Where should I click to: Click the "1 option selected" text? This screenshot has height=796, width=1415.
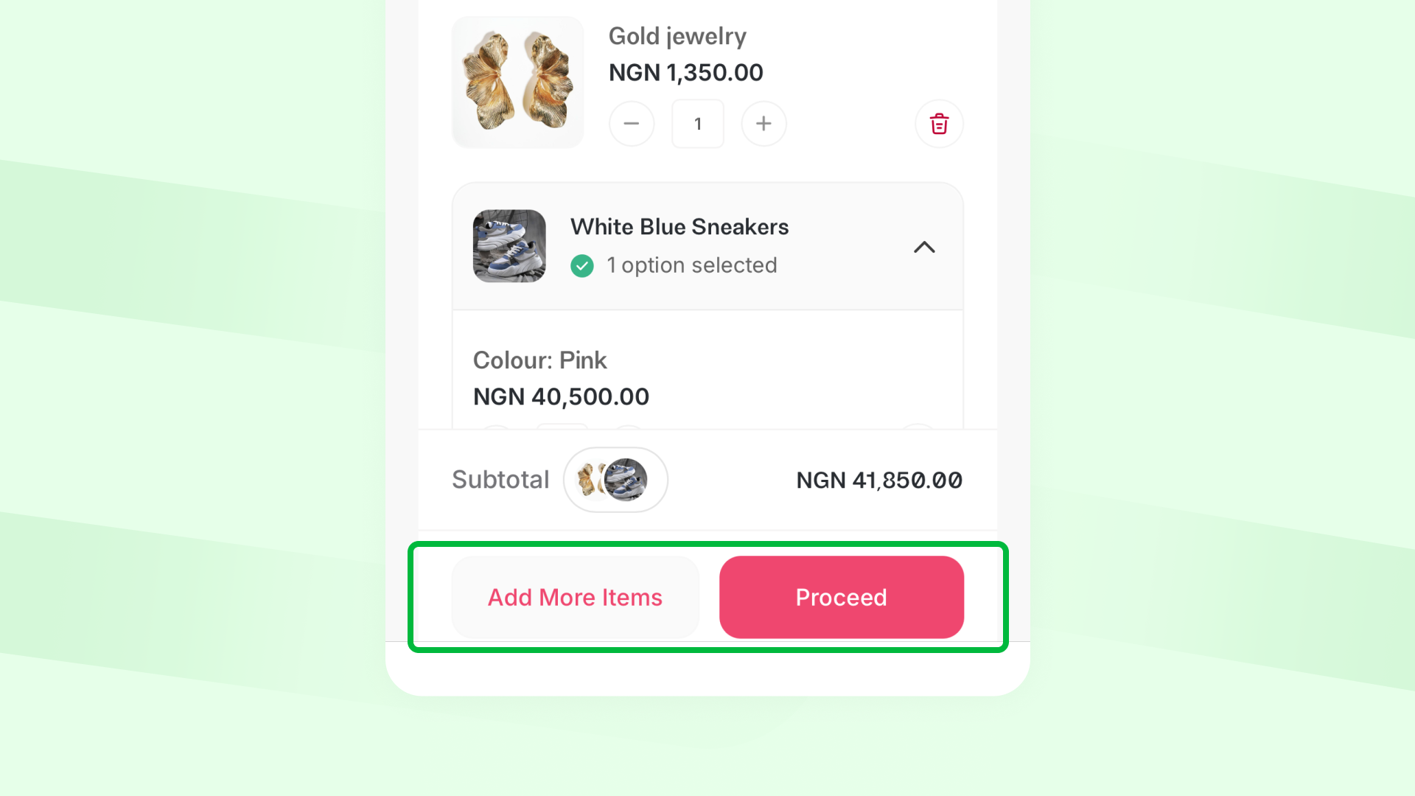[691, 265]
